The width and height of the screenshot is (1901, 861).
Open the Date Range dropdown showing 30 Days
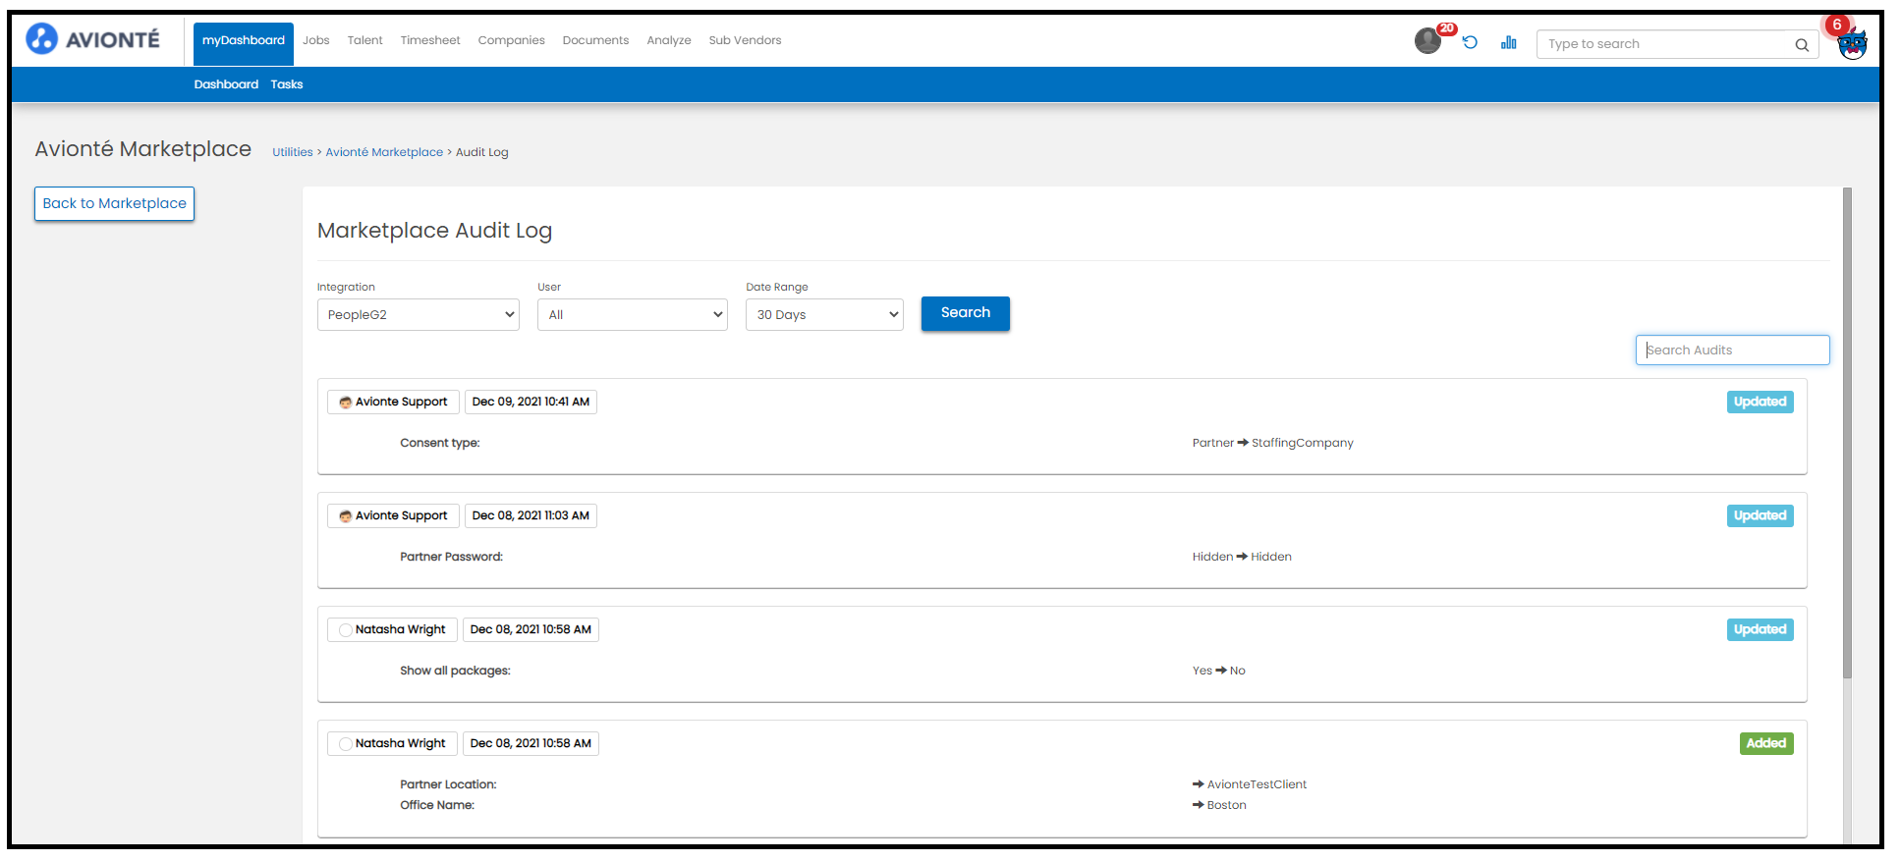click(x=824, y=315)
